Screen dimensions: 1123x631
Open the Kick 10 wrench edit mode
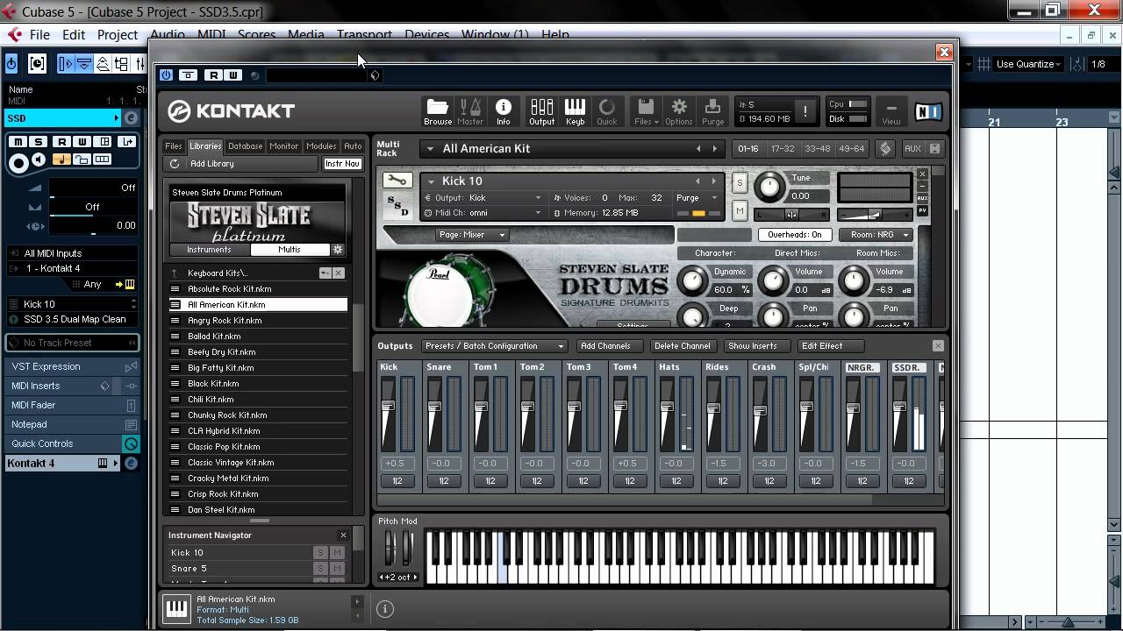tap(397, 181)
